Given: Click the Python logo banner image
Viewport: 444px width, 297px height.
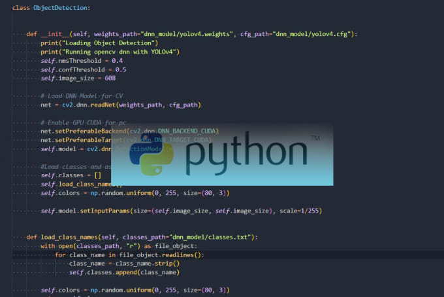Looking at the screenshot, I should [222, 155].
